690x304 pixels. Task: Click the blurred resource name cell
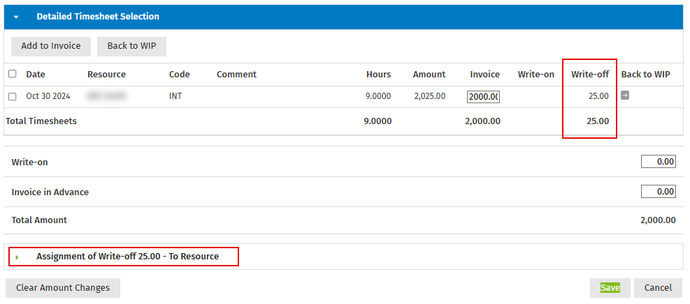(x=107, y=96)
